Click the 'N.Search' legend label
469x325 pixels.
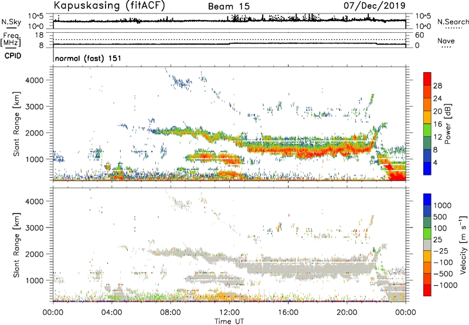pos(453,22)
